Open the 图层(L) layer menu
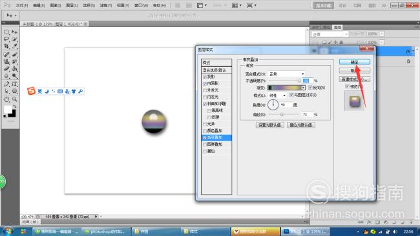The width and height of the screenshot is (420, 236). pos(72,5)
